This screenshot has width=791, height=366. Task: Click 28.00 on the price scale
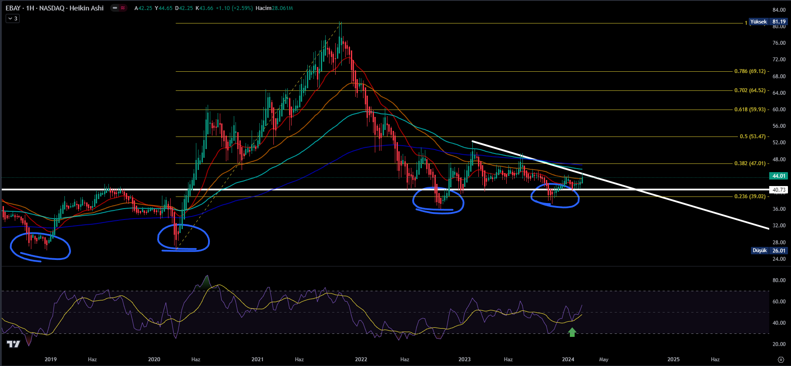pos(779,243)
